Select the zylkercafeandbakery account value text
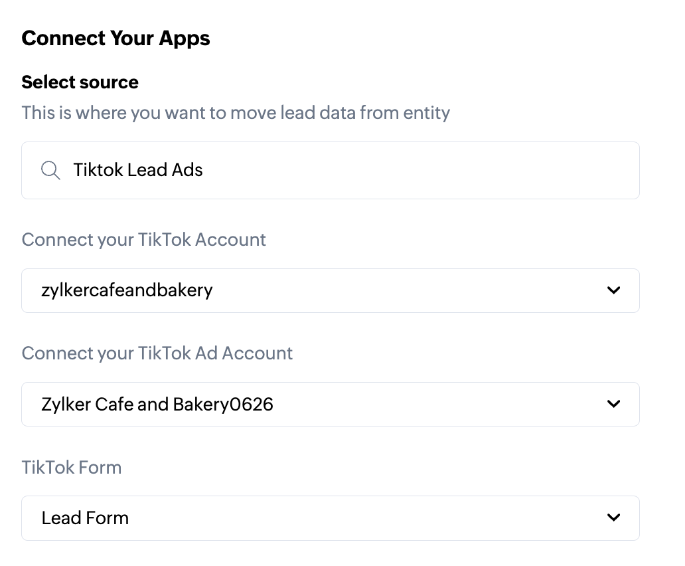Viewport: 685px width, 566px height. point(127,290)
